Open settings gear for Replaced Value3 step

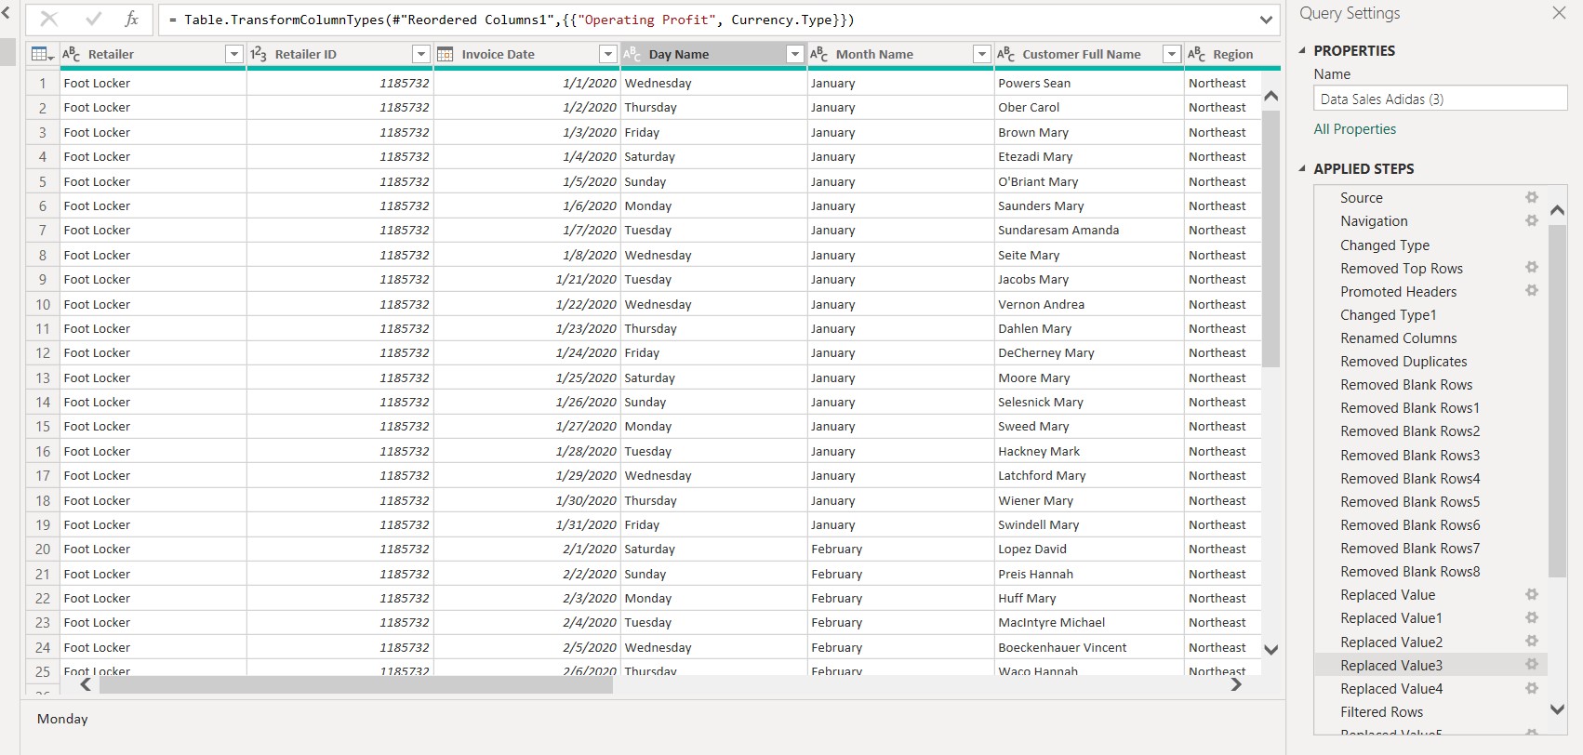point(1532,665)
